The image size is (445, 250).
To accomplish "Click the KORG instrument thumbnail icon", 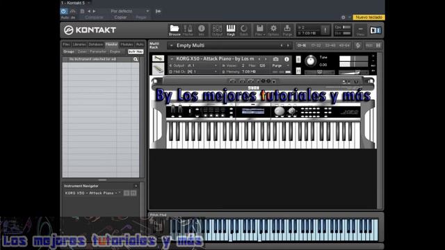I will pyautogui.click(x=158, y=69).
